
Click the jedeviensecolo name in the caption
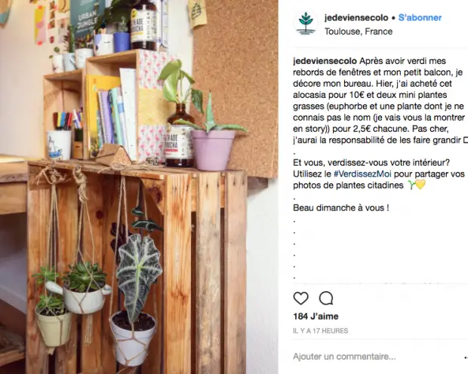click(325, 61)
